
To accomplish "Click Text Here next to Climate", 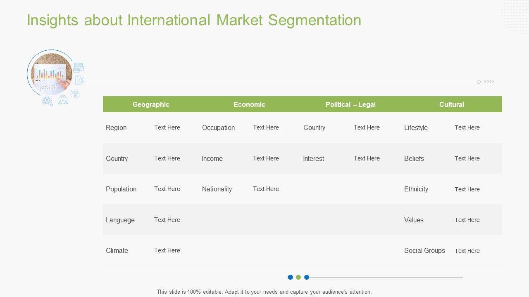I will click(167, 250).
